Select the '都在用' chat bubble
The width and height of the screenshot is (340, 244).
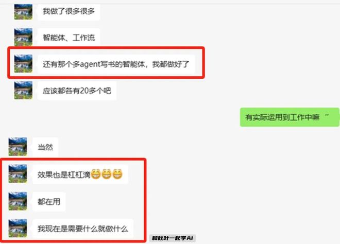pos(49,201)
